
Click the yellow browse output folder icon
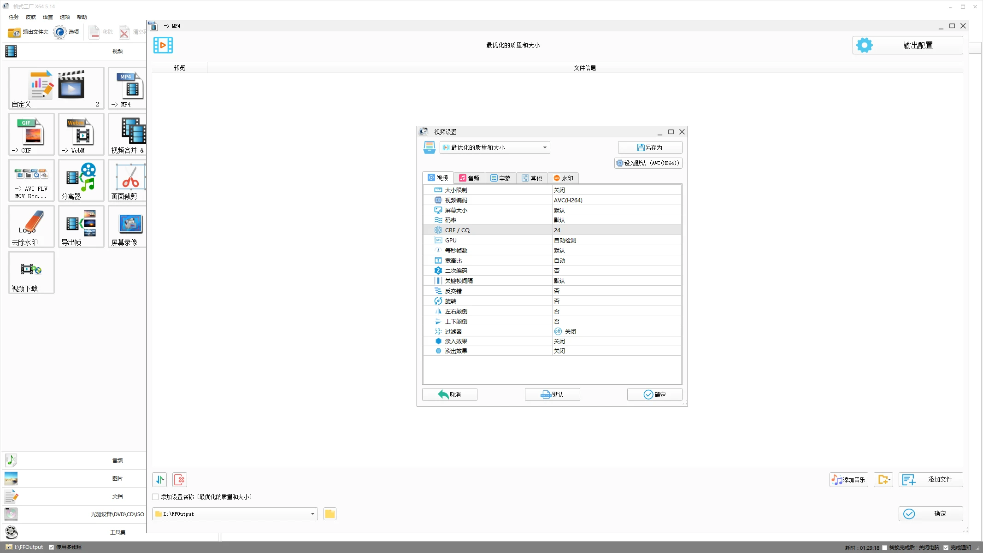coord(330,514)
